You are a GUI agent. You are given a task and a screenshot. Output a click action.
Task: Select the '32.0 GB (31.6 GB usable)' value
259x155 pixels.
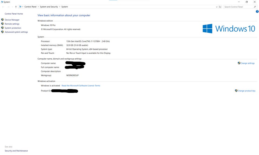coord(77,45)
